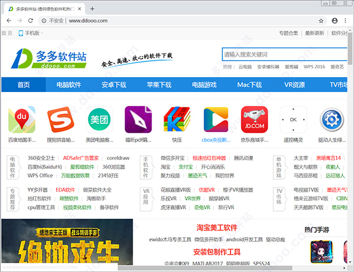The width and height of the screenshot is (354, 272).
Task: Select the 电脑软件 navigation tab
Action: pos(68,84)
